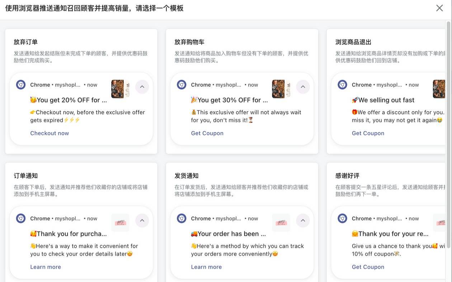Screen dimensions: 452x282
Task: Click the Chrome icon on the 放弃订单 notification
Action: coord(20,85)
